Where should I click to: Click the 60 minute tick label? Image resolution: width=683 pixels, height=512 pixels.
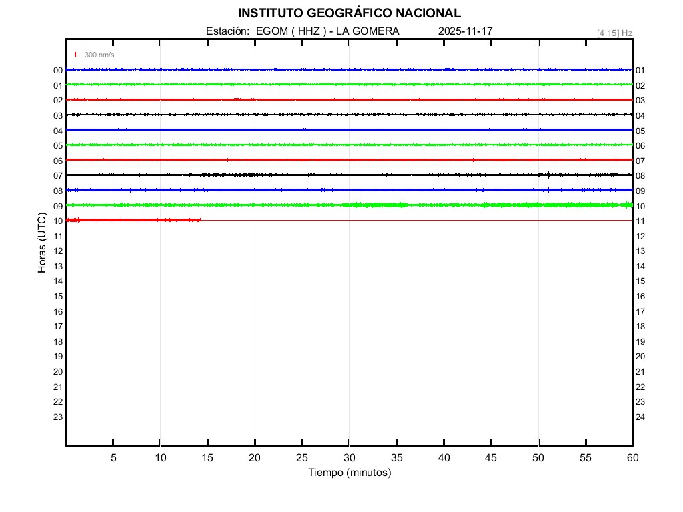(632, 458)
